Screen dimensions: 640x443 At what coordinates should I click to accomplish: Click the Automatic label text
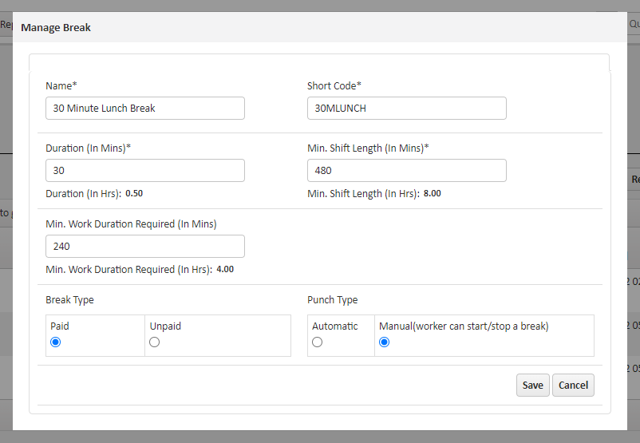click(x=335, y=326)
